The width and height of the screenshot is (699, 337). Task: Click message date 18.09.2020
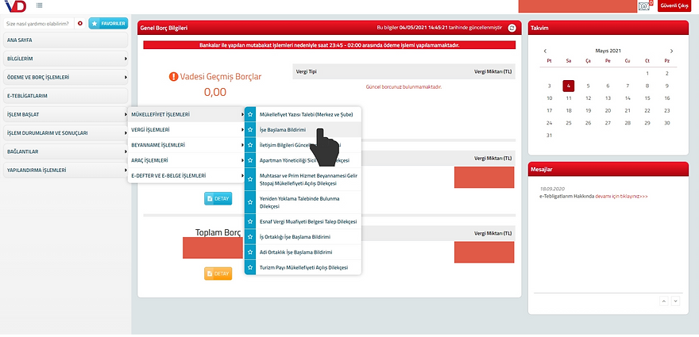[x=551, y=189]
